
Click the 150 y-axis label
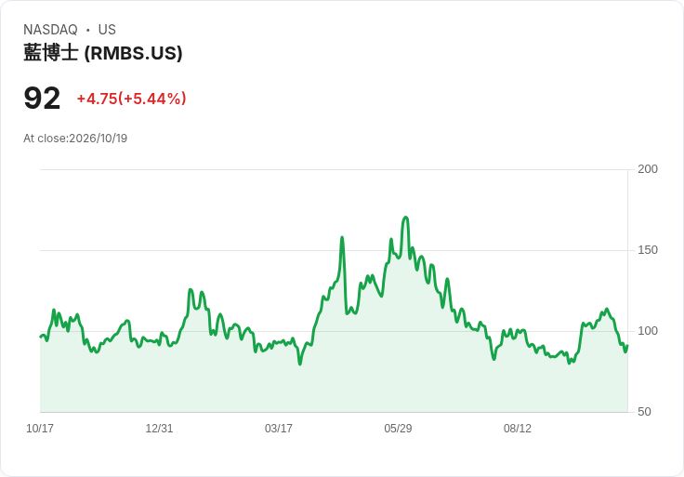(648, 250)
